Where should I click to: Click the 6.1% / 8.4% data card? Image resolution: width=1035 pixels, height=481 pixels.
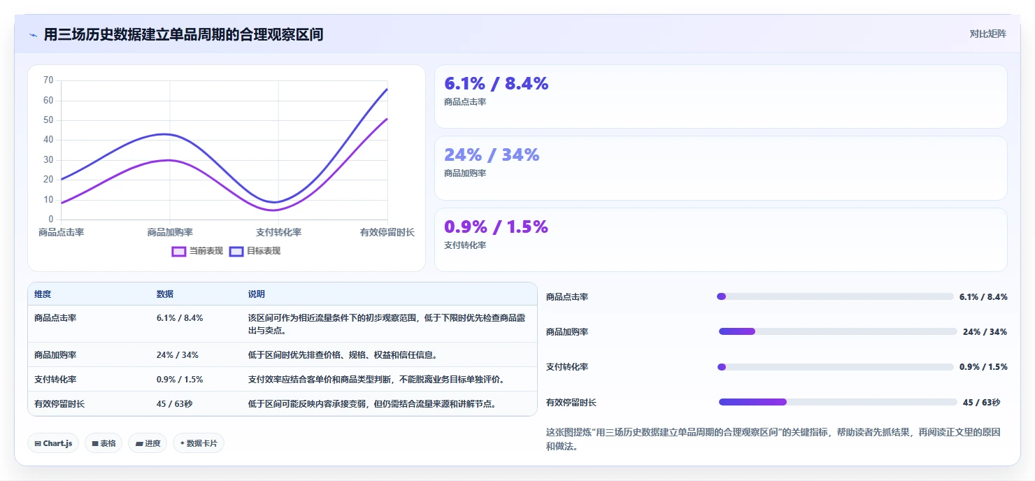click(x=721, y=96)
